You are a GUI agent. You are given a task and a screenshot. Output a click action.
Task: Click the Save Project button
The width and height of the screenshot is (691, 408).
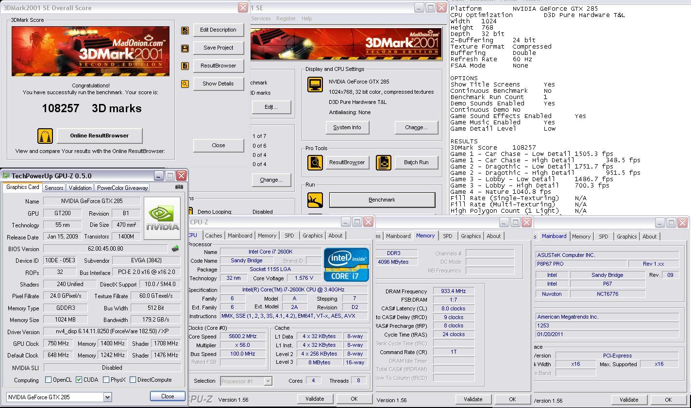(218, 48)
